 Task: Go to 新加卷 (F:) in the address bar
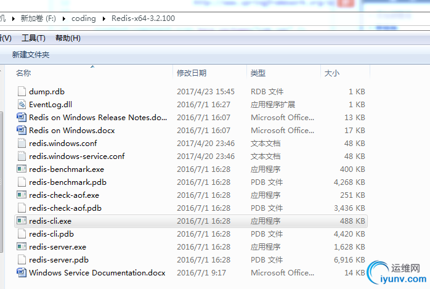coord(38,18)
